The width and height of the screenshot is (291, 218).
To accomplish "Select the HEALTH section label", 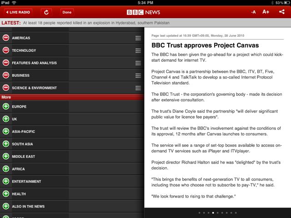I will [x=19, y=194].
